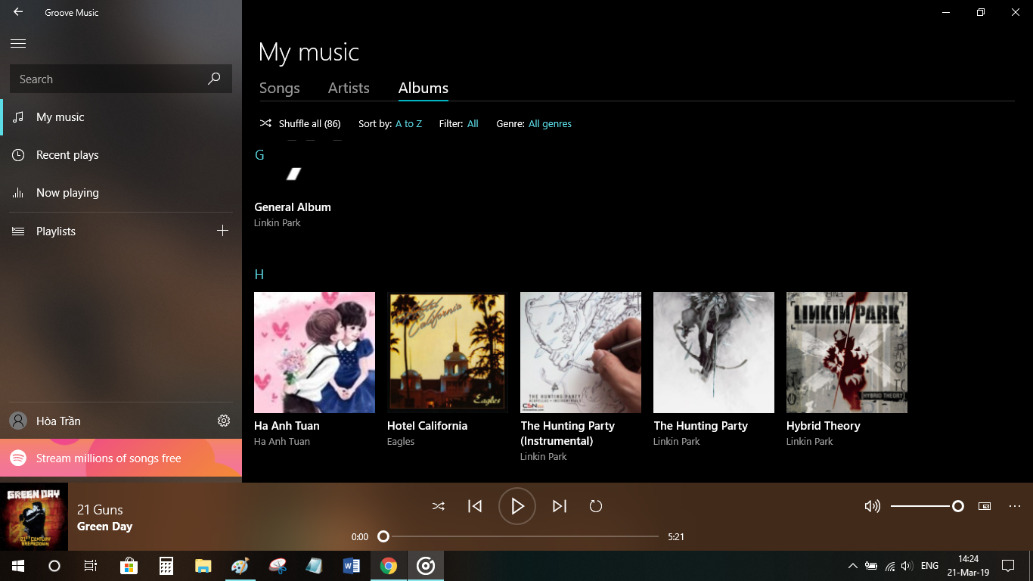Viewport: 1033px width, 581px height.
Task: Open the Hotel California album
Action: (x=446, y=352)
